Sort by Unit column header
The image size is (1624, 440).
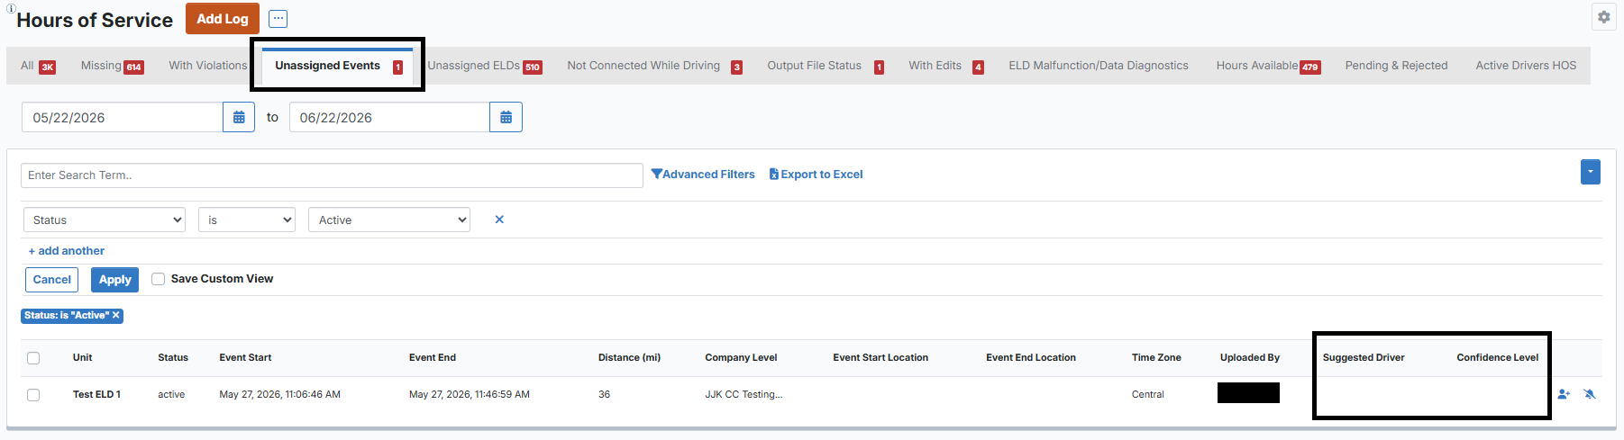point(83,358)
